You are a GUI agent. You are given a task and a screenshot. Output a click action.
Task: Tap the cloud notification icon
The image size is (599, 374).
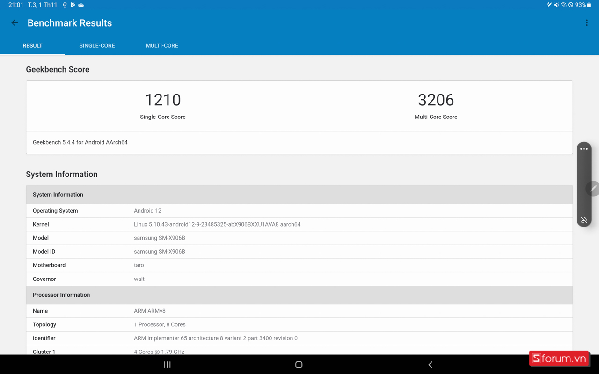81,5
